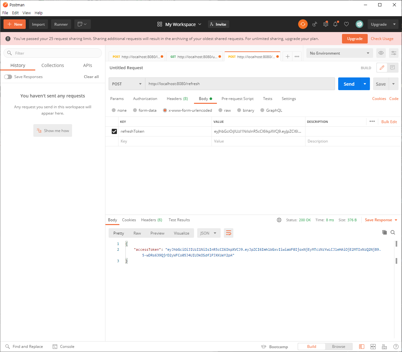Open Bootcamp from the status bar
402x352 pixels.
[275, 347]
